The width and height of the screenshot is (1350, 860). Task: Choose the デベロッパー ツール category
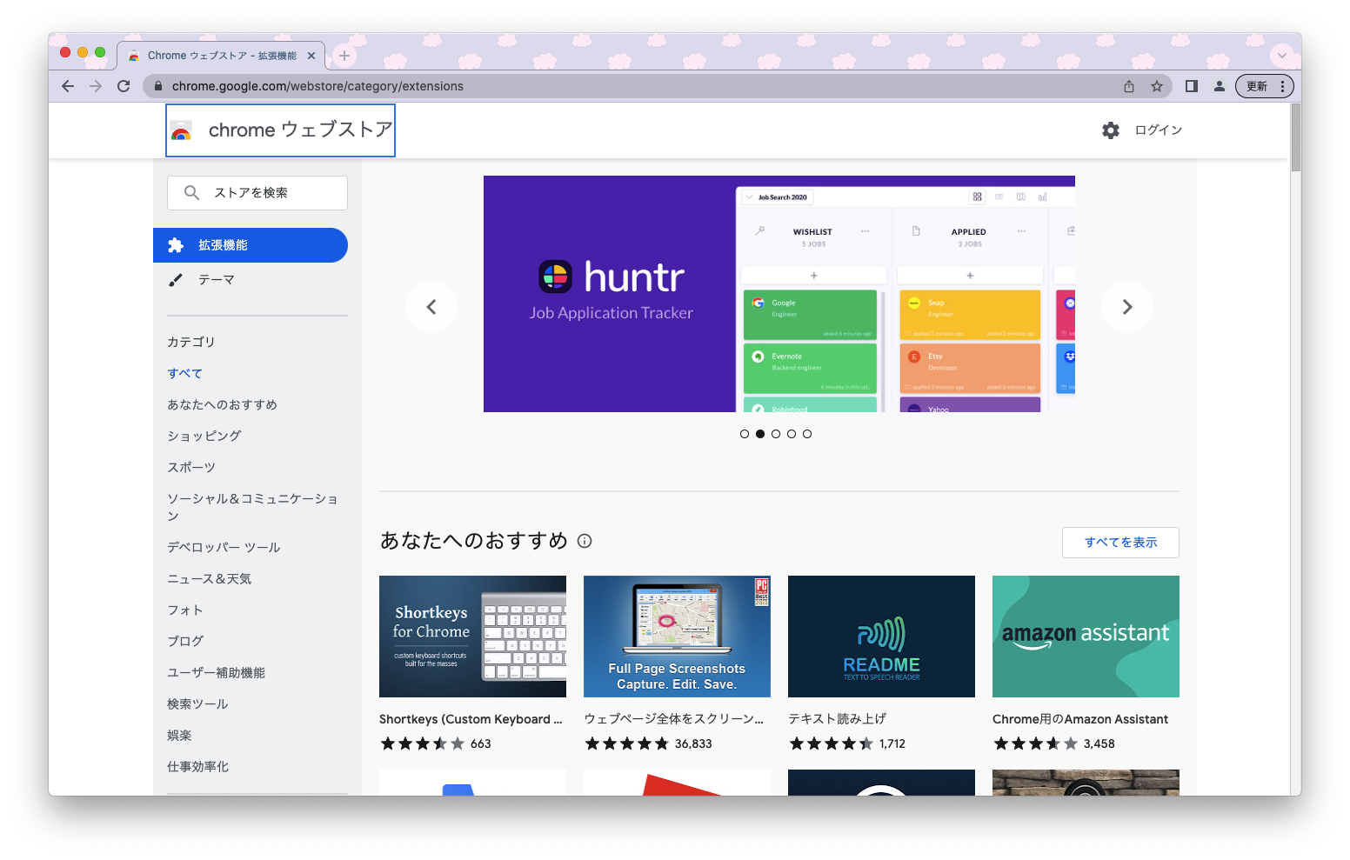[x=224, y=548]
